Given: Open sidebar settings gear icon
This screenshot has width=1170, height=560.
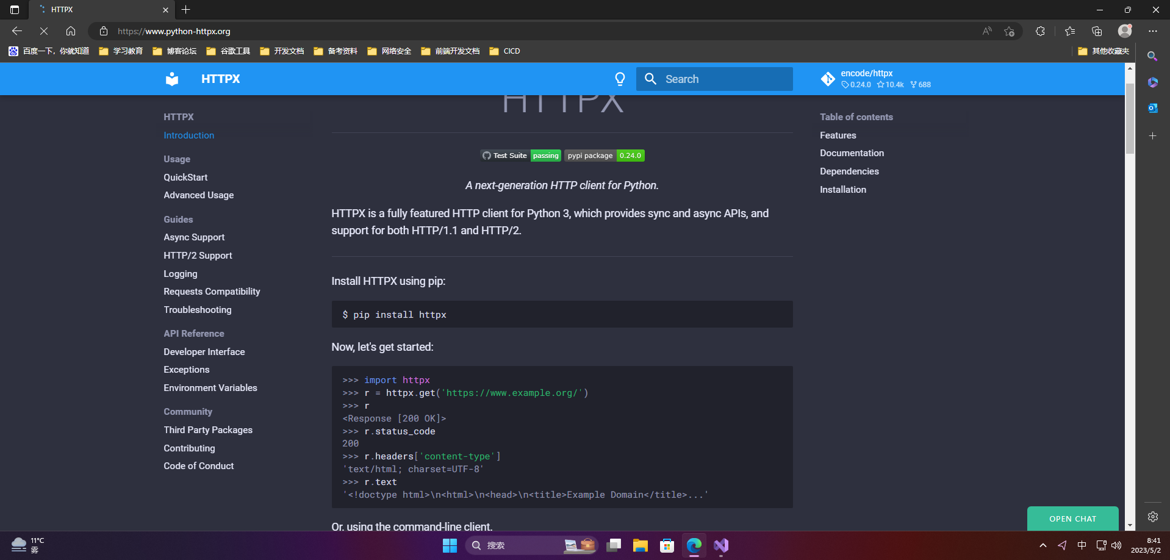Looking at the screenshot, I should click(1152, 517).
